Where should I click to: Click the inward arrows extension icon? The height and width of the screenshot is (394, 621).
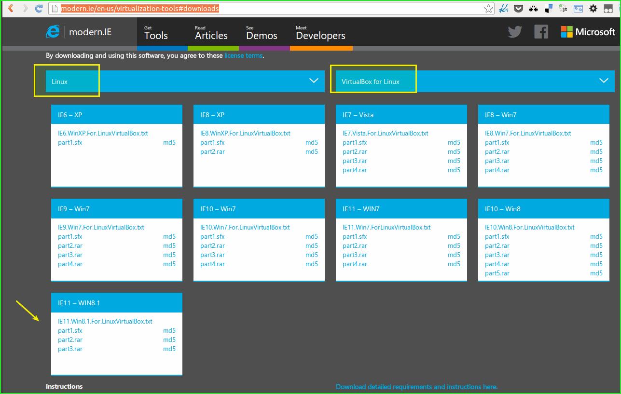(533, 8)
